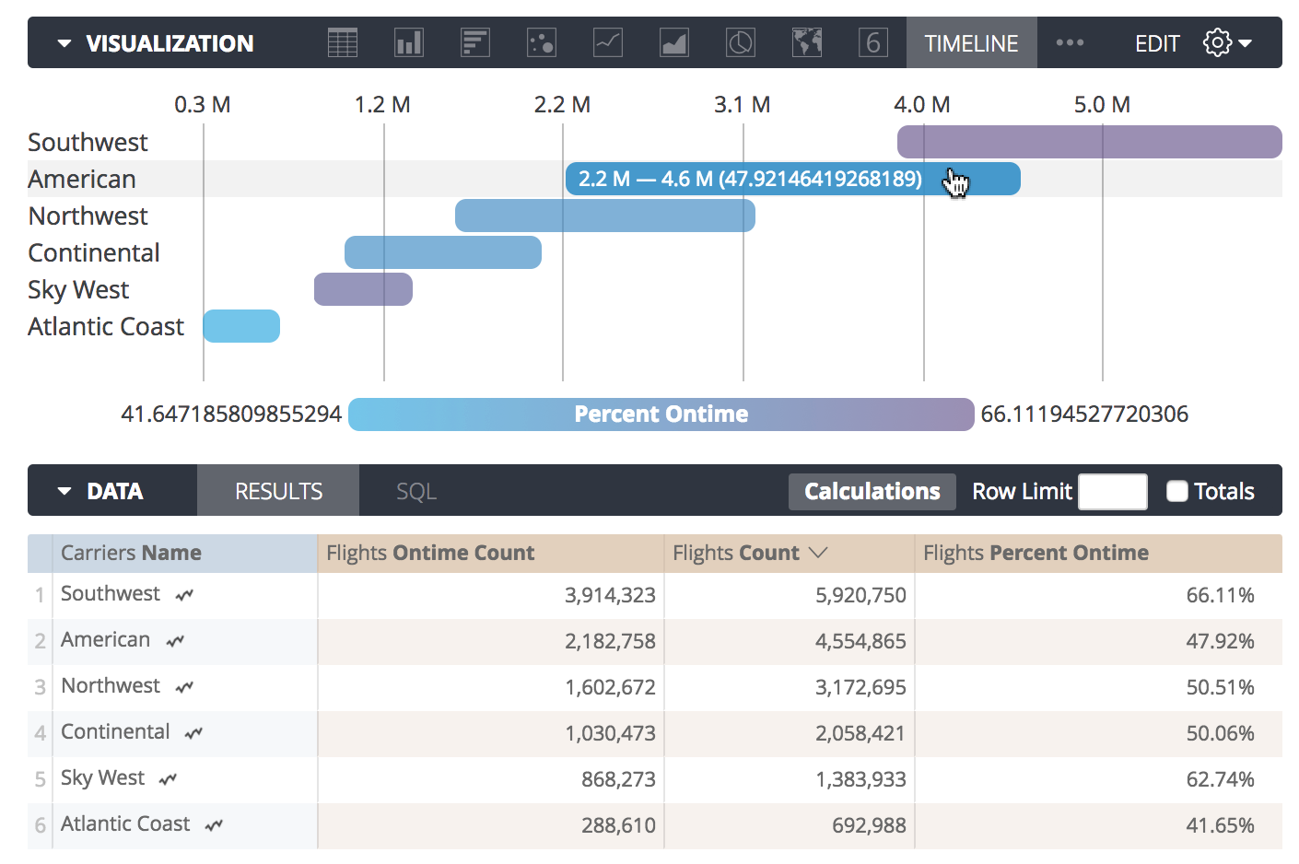
Task: Enable the Totals checkbox
Action: 1177,491
